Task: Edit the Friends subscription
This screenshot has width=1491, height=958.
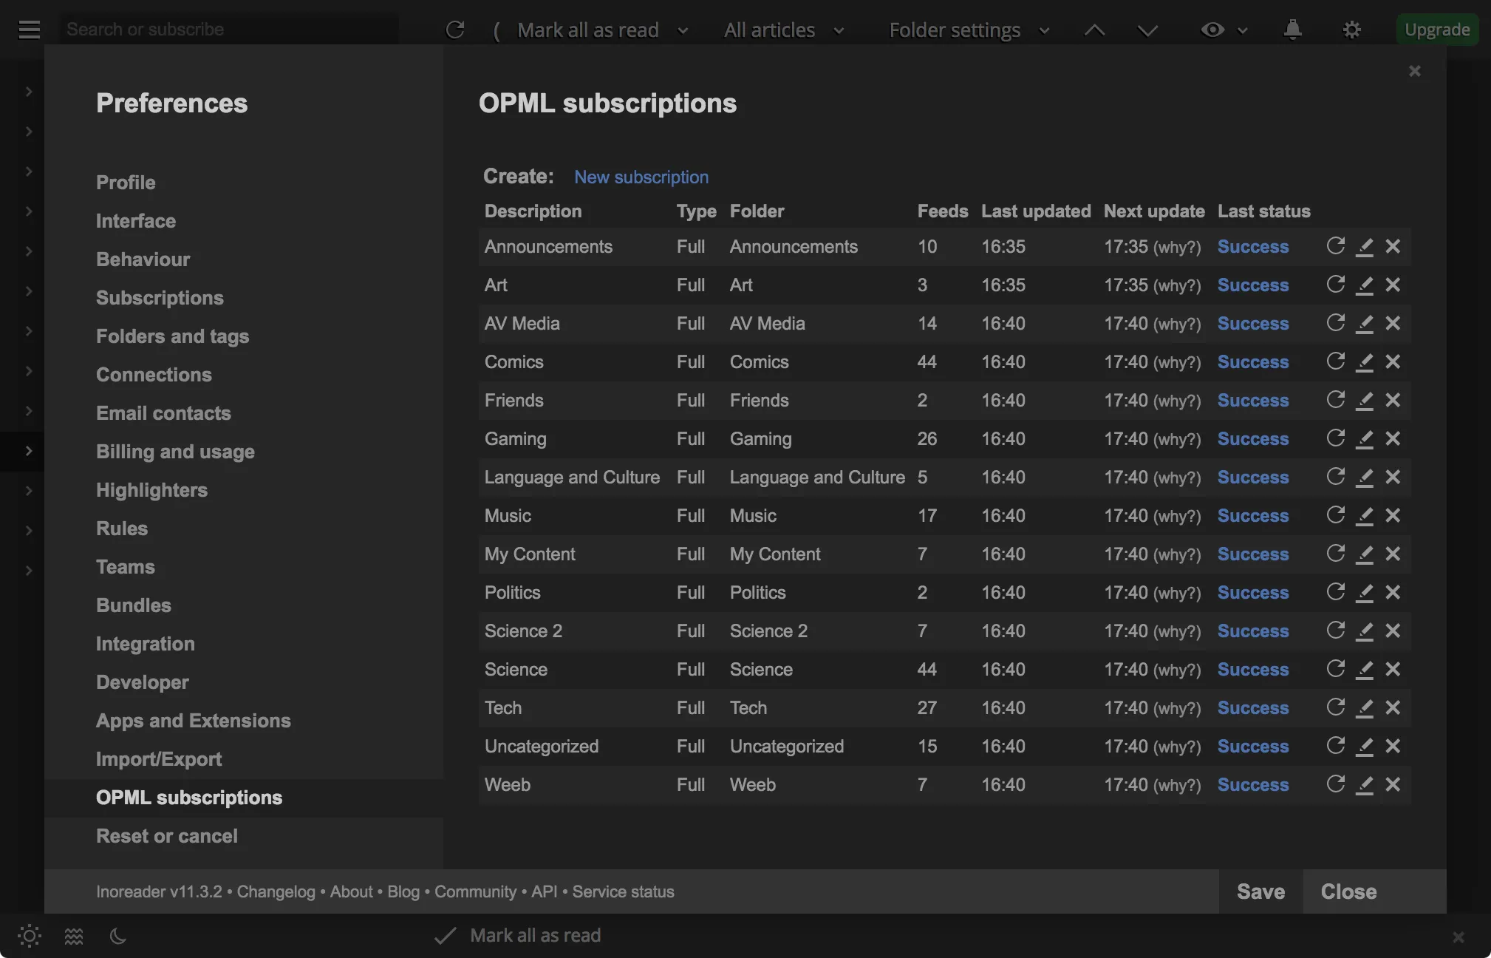Action: tap(1365, 400)
